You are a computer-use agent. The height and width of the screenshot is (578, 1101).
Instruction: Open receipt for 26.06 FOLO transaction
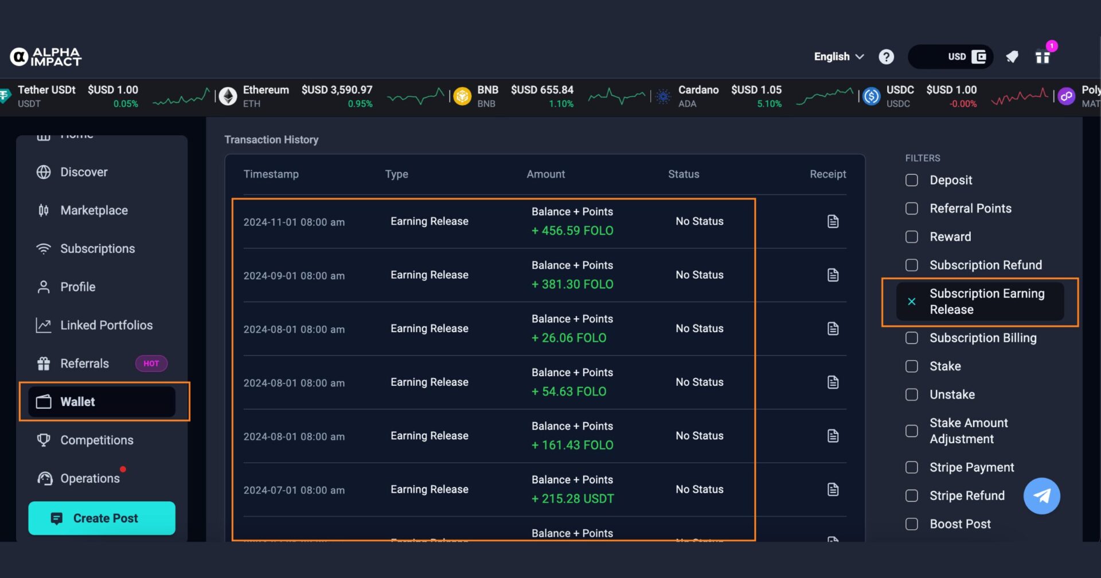point(833,329)
